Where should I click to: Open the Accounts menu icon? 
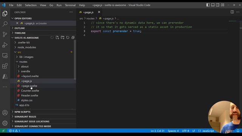[5, 113]
